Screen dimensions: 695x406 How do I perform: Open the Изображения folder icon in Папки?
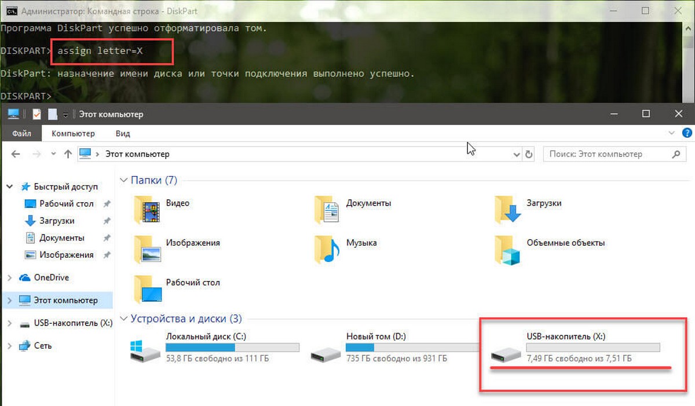pyautogui.click(x=146, y=248)
